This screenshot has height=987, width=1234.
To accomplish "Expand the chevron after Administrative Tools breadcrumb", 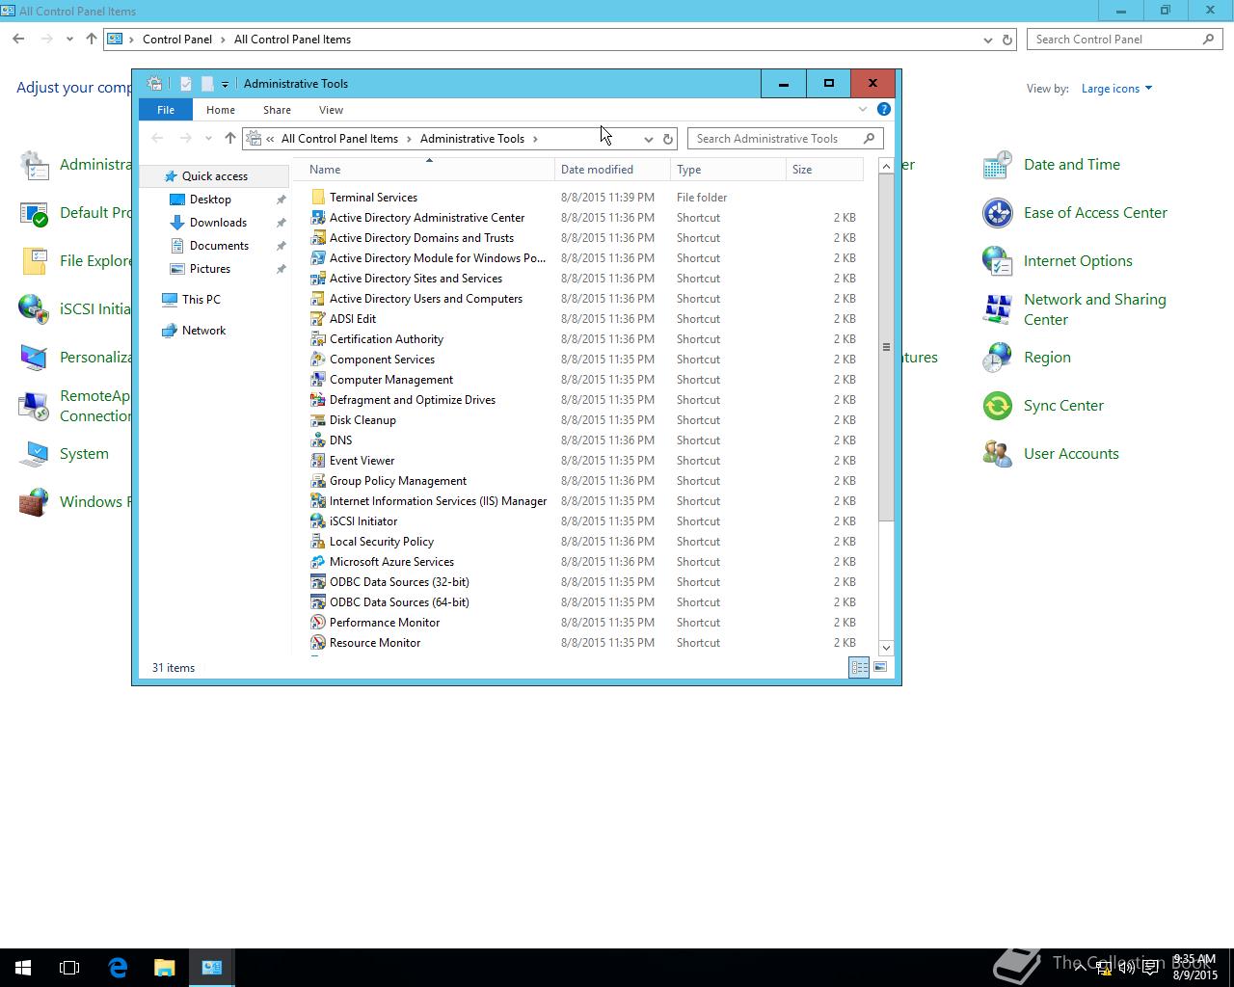I will (535, 139).
